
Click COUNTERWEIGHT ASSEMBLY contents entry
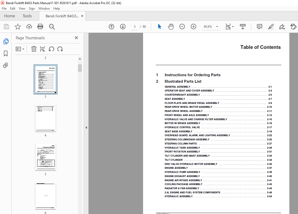coord(218,95)
